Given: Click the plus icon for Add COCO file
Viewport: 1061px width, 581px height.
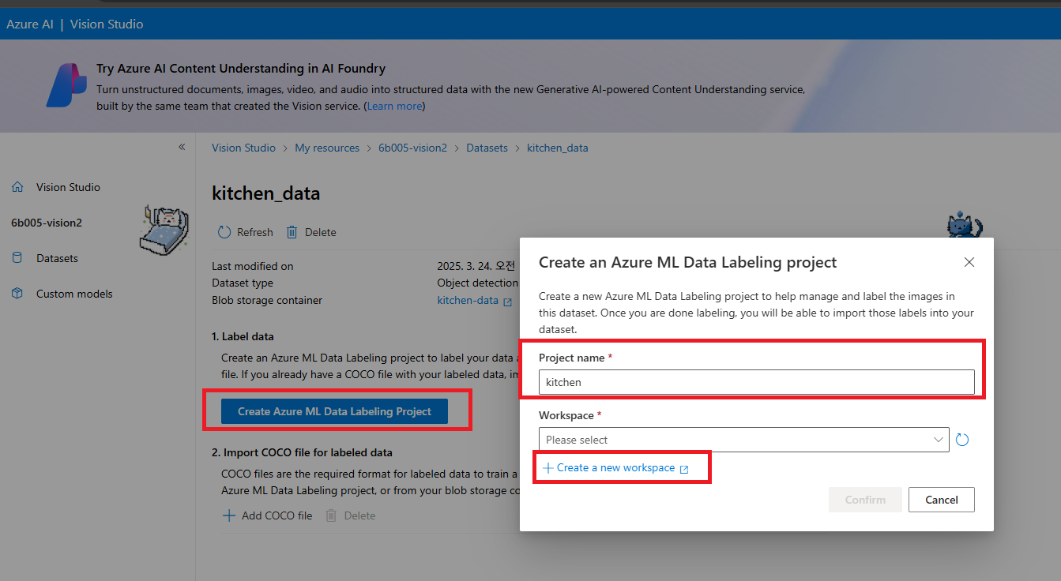Looking at the screenshot, I should pos(228,515).
